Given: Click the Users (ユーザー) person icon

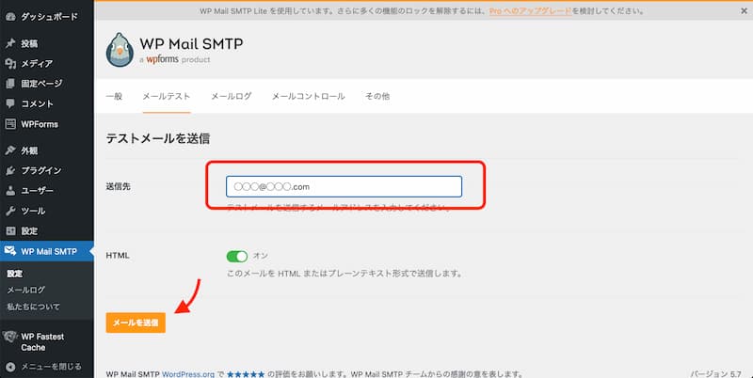Looking at the screenshot, I should (x=10, y=191).
